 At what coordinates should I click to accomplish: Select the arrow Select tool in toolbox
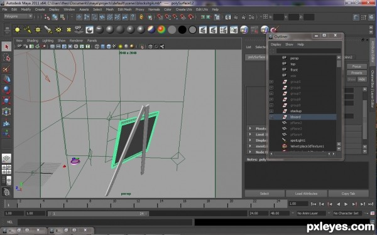[6, 46]
